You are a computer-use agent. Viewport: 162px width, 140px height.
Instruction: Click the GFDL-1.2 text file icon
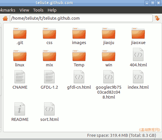point(49,77)
